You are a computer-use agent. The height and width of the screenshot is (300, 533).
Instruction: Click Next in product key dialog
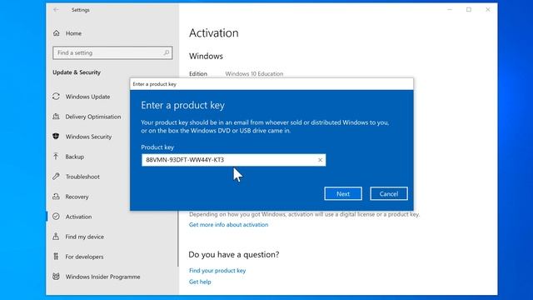343,193
